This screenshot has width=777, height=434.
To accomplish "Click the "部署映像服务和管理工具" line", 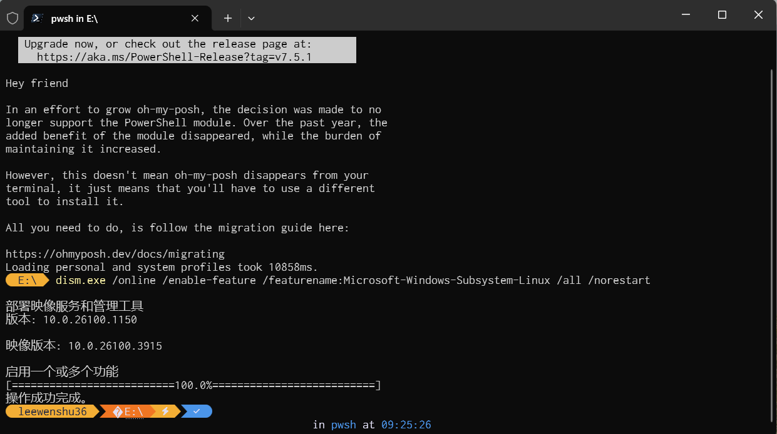I will (x=75, y=306).
